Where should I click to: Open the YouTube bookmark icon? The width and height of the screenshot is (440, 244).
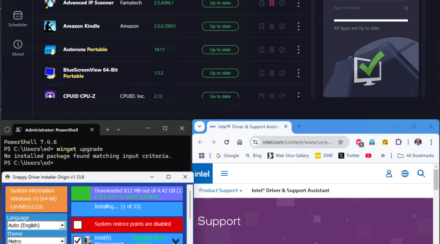pos(368,155)
